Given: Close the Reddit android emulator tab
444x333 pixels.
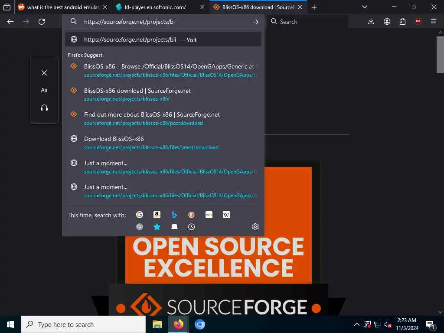Looking at the screenshot, I should tap(105, 7).
